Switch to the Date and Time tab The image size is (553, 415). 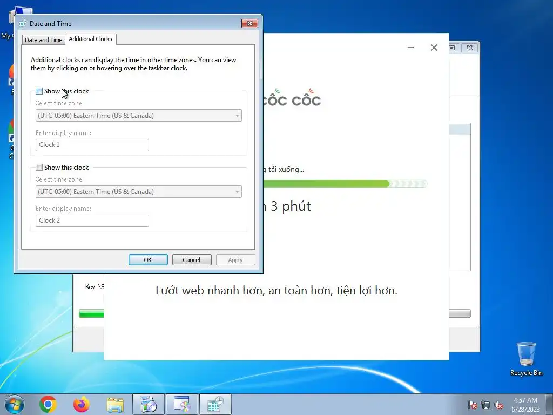43,40
